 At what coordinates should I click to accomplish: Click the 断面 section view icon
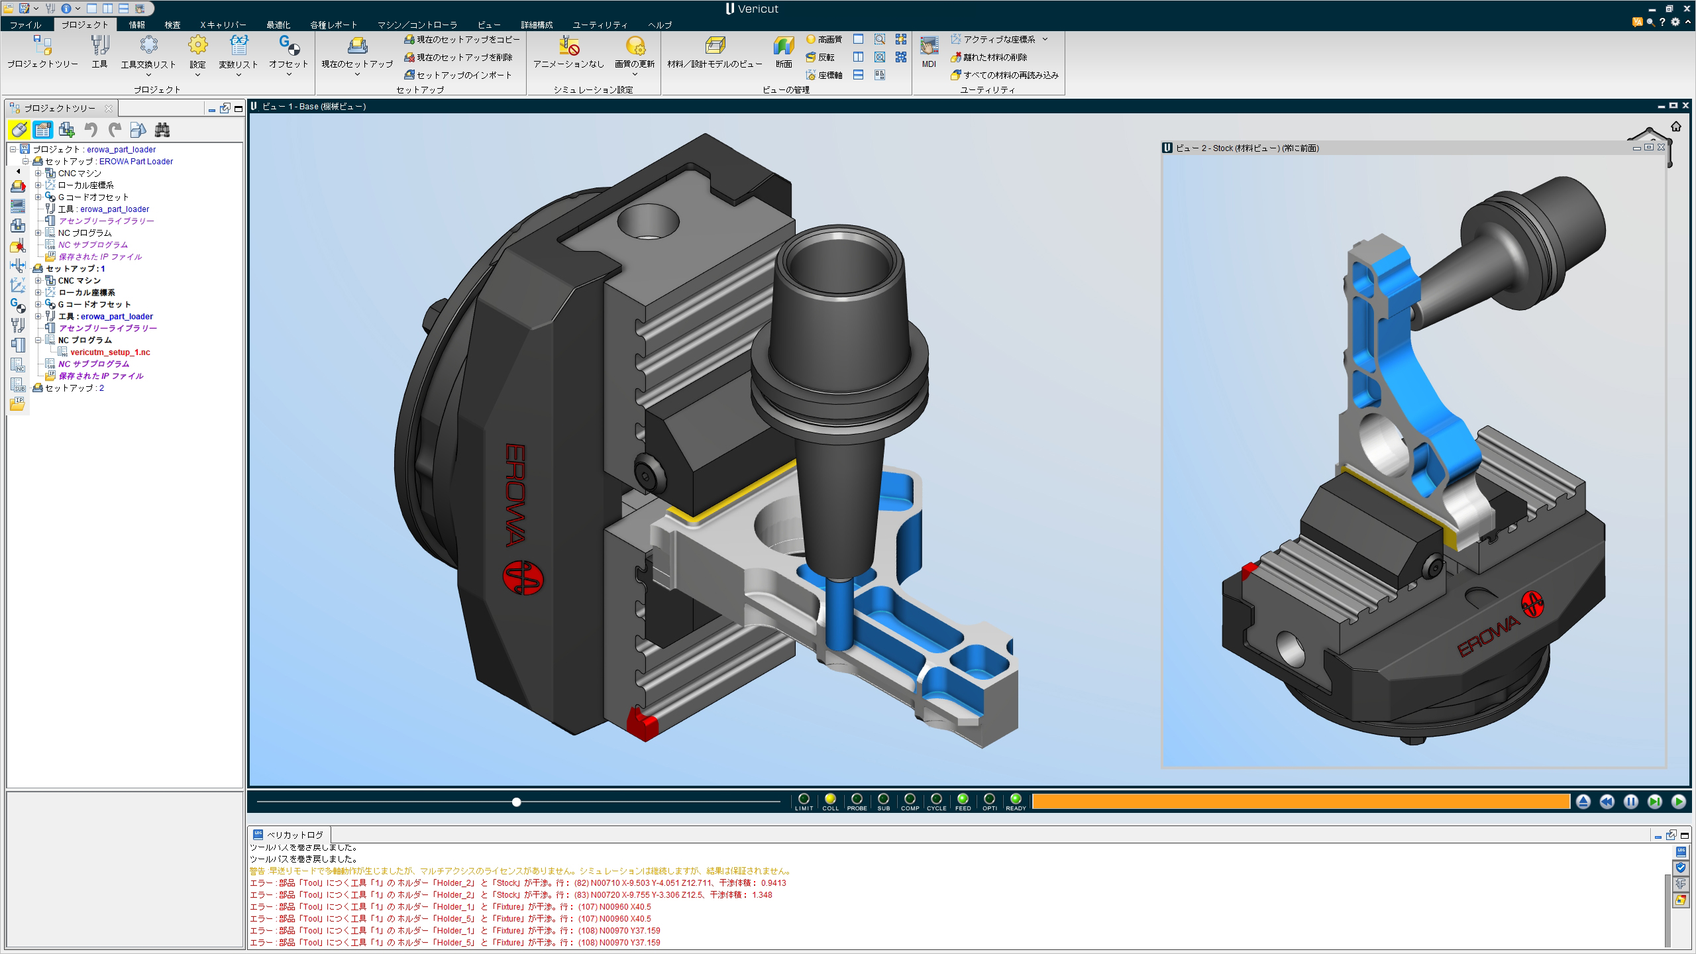click(784, 45)
